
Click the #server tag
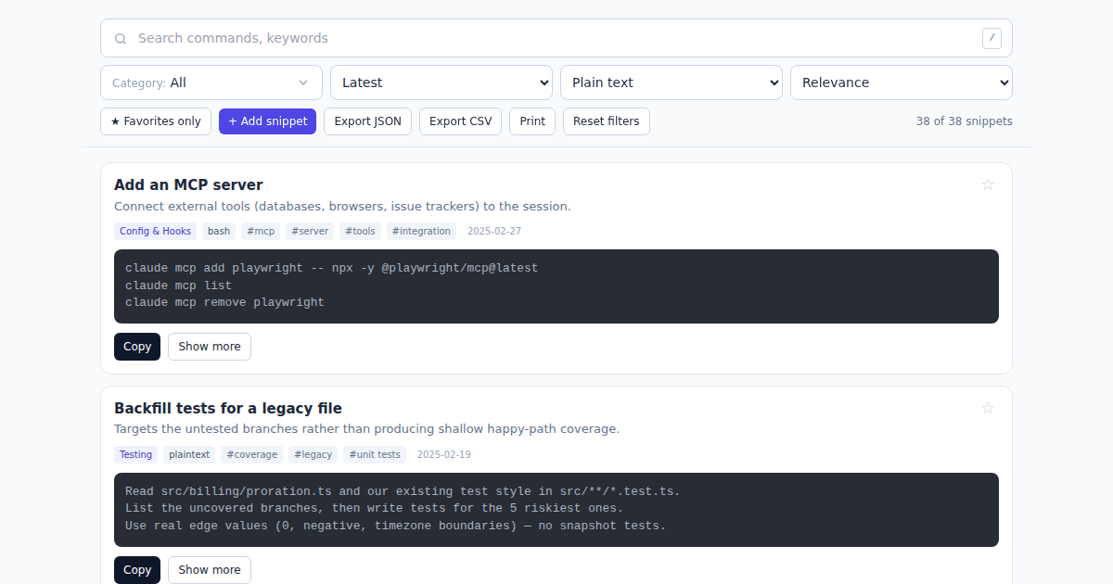click(310, 231)
